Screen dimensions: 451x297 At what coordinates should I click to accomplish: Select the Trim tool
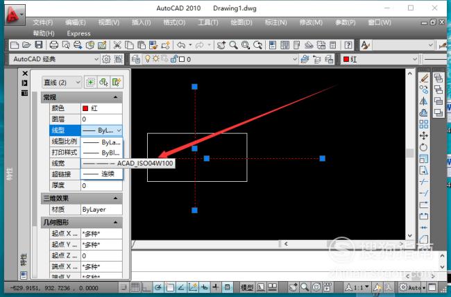click(424, 182)
